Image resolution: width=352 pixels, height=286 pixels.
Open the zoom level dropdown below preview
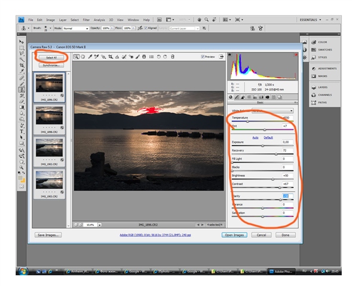tap(100, 225)
